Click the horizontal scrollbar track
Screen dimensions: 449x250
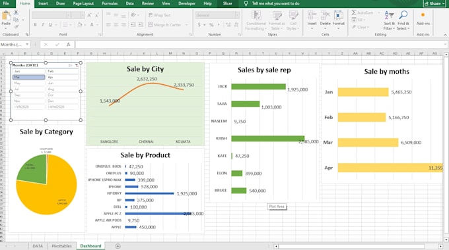[x=358, y=246]
